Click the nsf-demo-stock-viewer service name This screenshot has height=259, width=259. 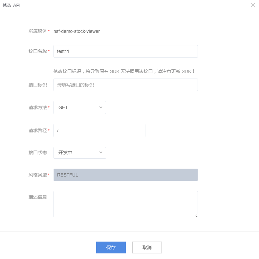[x=76, y=32]
